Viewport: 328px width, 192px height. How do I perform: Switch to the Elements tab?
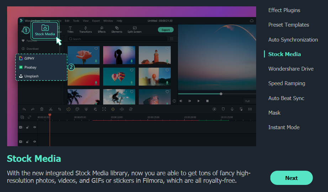pyautogui.click(x=117, y=30)
